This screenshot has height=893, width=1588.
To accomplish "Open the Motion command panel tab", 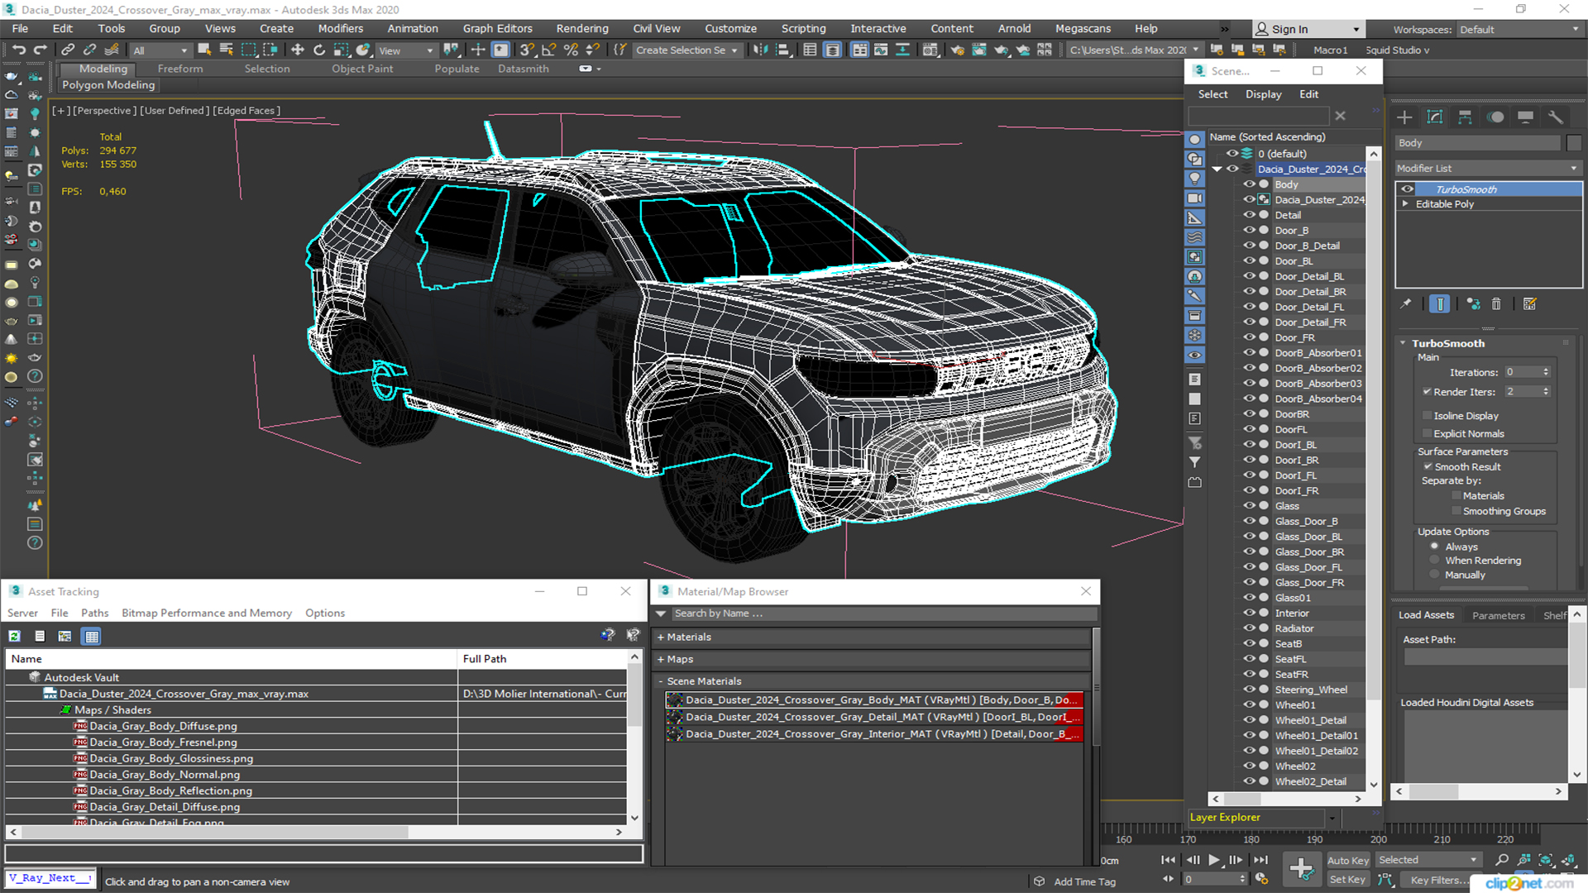I will point(1495,117).
